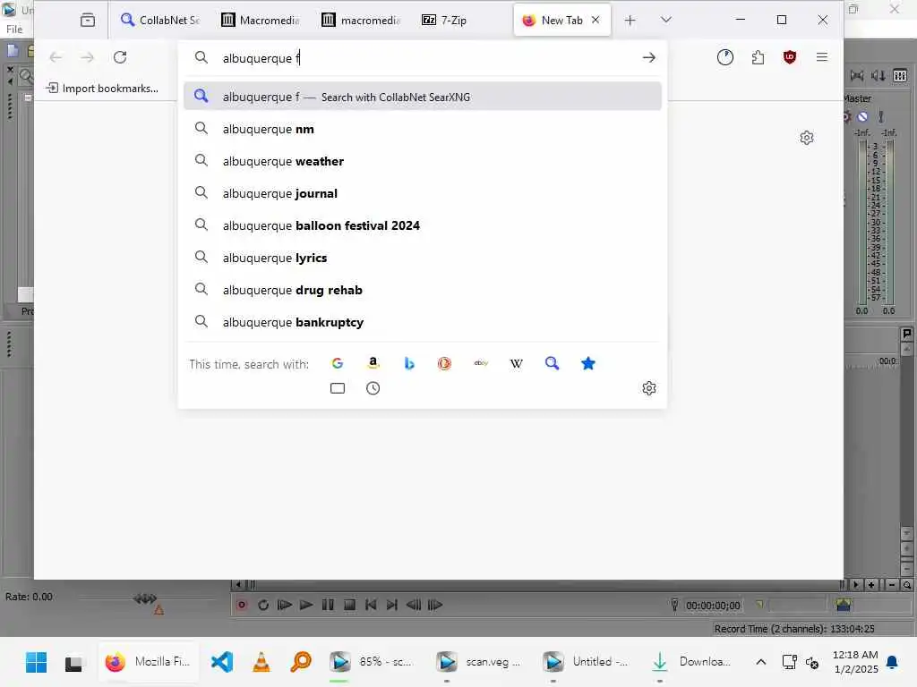This screenshot has height=687, width=917.
Task: Select suggestion albuquerque drug rehab
Action: coord(423,290)
